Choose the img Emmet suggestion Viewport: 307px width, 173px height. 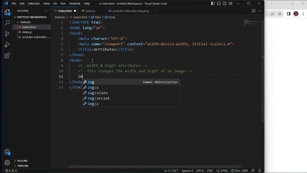[131, 82]
